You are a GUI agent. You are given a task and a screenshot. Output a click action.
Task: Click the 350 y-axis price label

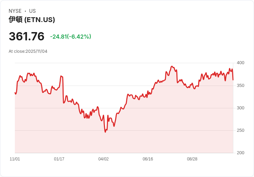241,86
